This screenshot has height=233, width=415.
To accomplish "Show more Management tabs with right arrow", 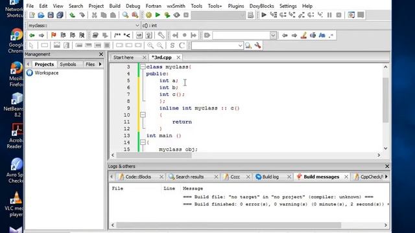I will pyautogui.click(x=101, y=64).
